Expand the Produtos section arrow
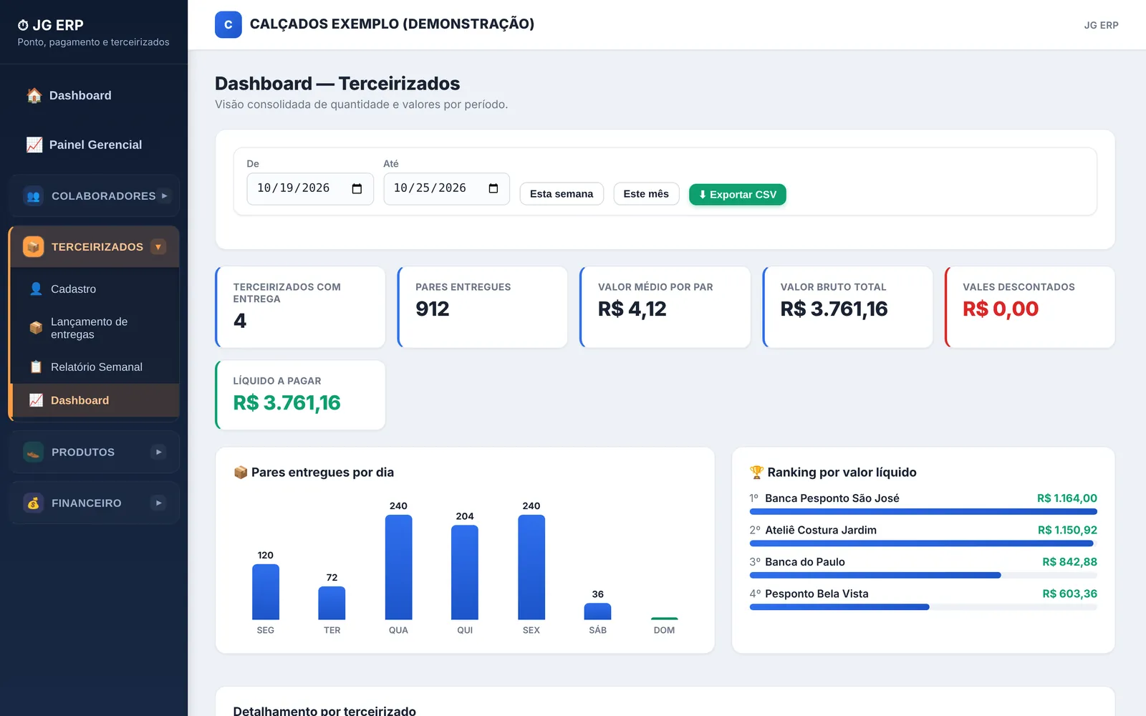The width and height of the screenshot is (1146, 716). pyautogui.click(x=158, y=452)
